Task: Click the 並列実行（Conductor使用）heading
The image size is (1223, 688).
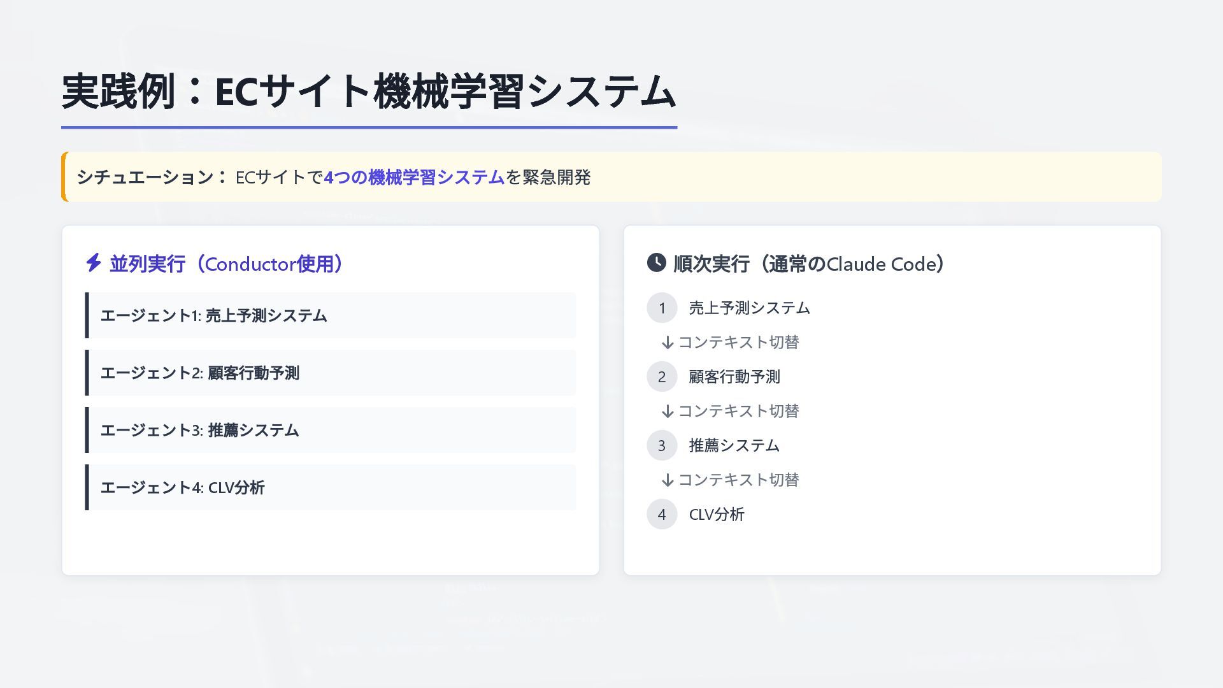Action: (227, 264)
